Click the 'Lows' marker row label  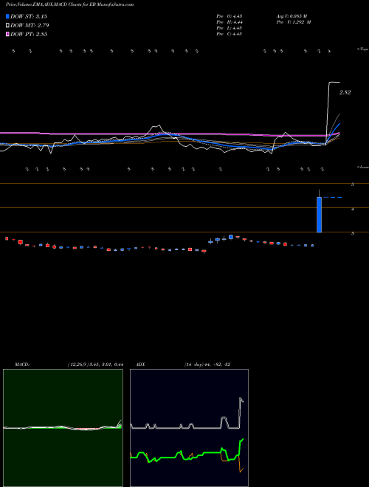click(x=363, y=167)
